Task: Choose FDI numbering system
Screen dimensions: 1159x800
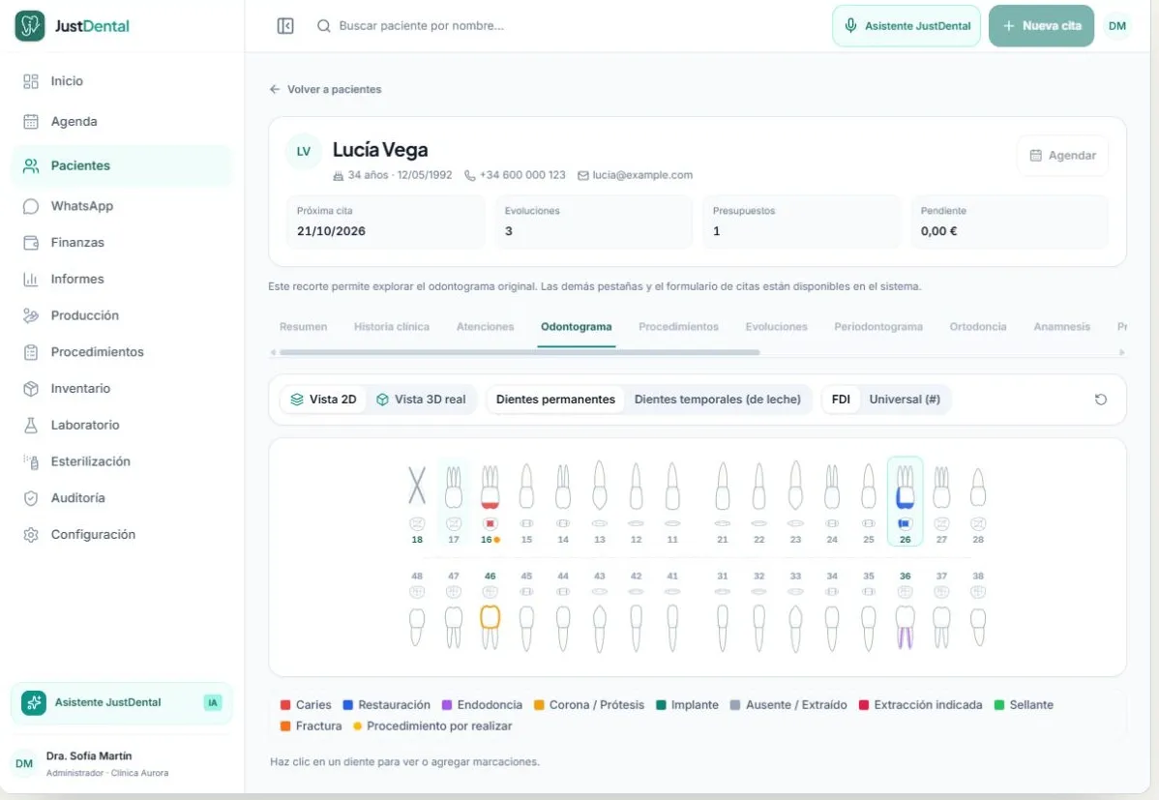Action: point(841,400)
